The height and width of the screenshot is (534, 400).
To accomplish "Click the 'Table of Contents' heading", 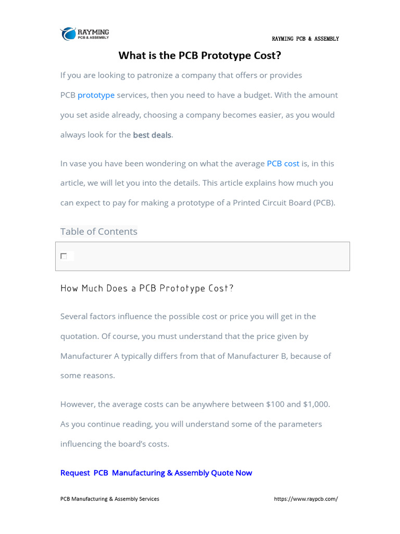I will pos(99,232).
